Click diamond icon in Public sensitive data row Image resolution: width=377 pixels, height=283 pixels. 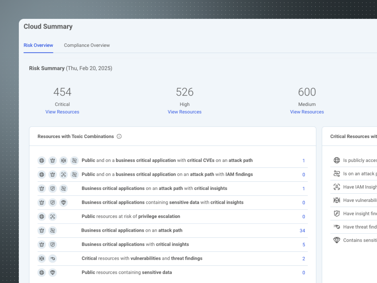(x=53, y=272)
